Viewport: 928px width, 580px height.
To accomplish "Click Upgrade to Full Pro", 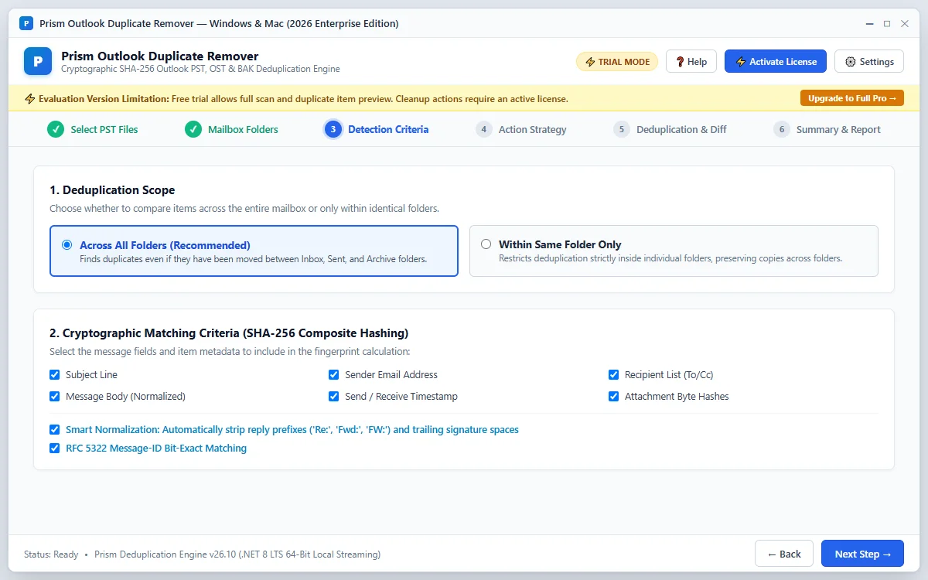I will (851, 98).
